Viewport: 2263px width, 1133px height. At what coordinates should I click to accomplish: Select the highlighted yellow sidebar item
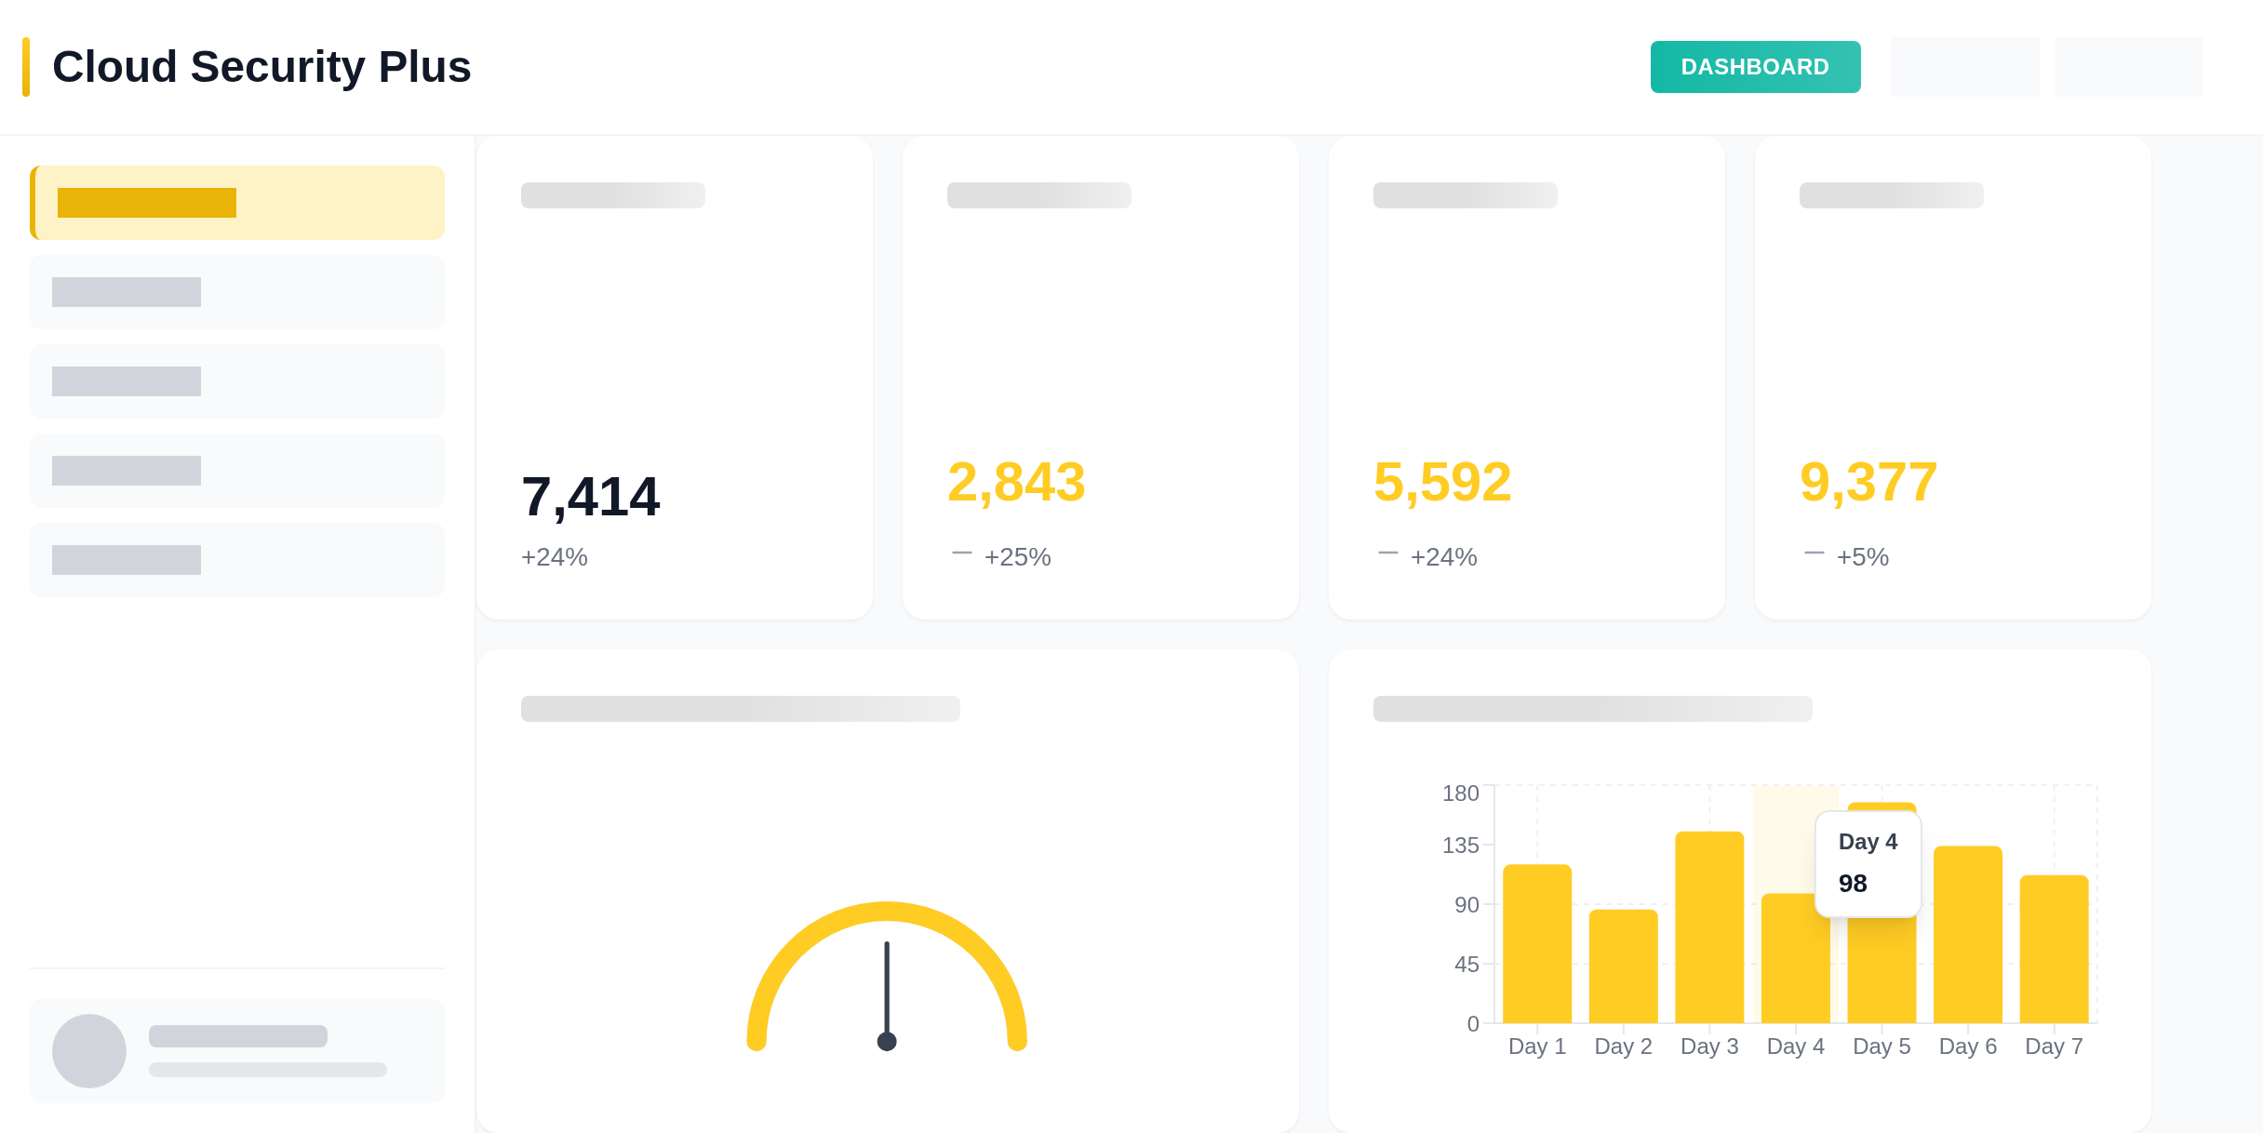(x=237, y=203)
